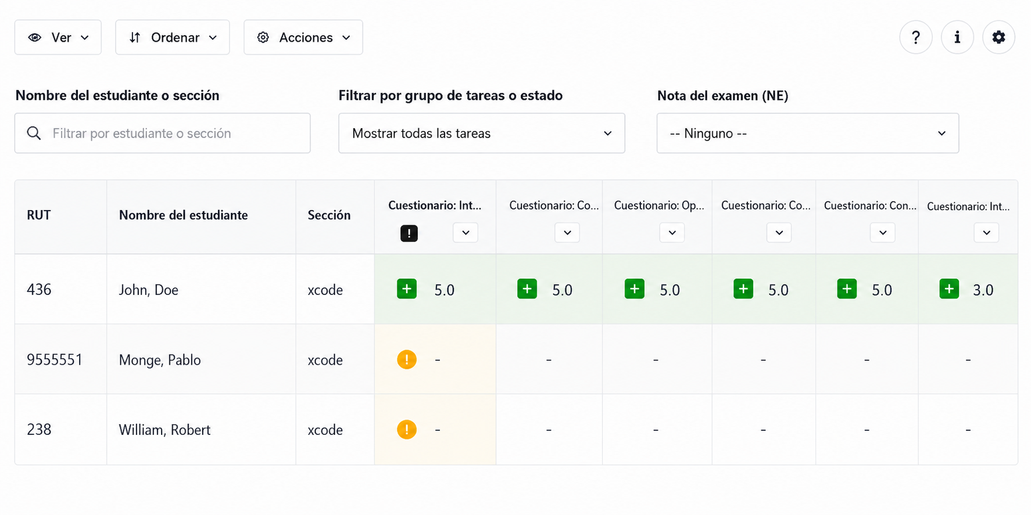Click the round info "i" icon
Viewport: 1031px width, 515px height.
coord(957,37)
